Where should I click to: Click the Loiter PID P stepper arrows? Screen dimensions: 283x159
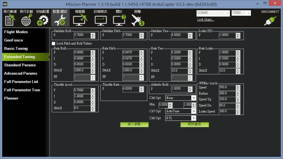(x=238, y=35)
